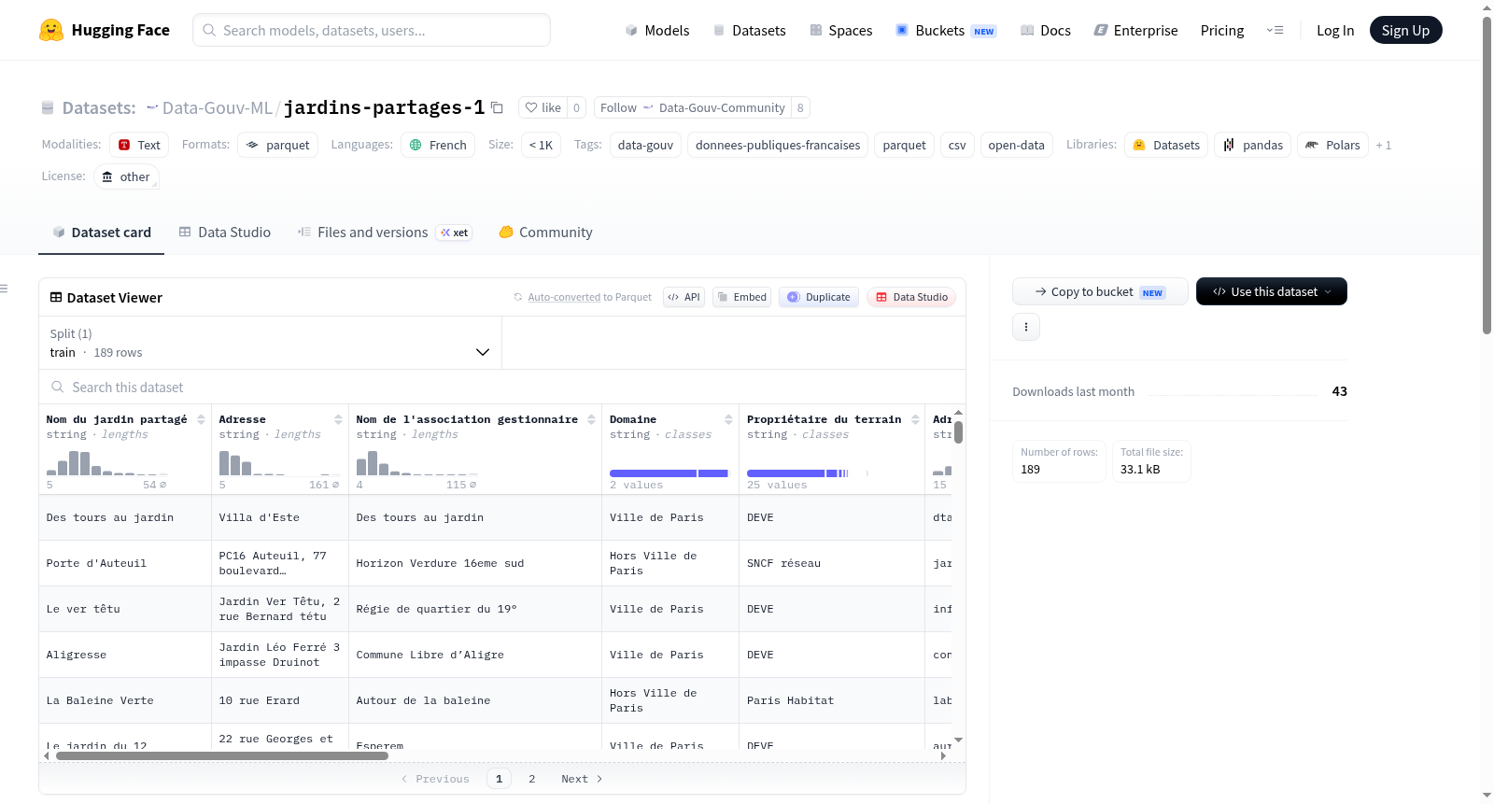Open Buckets in the top navigation
This screenshot has height=804, width=1494.
[946, 30]
